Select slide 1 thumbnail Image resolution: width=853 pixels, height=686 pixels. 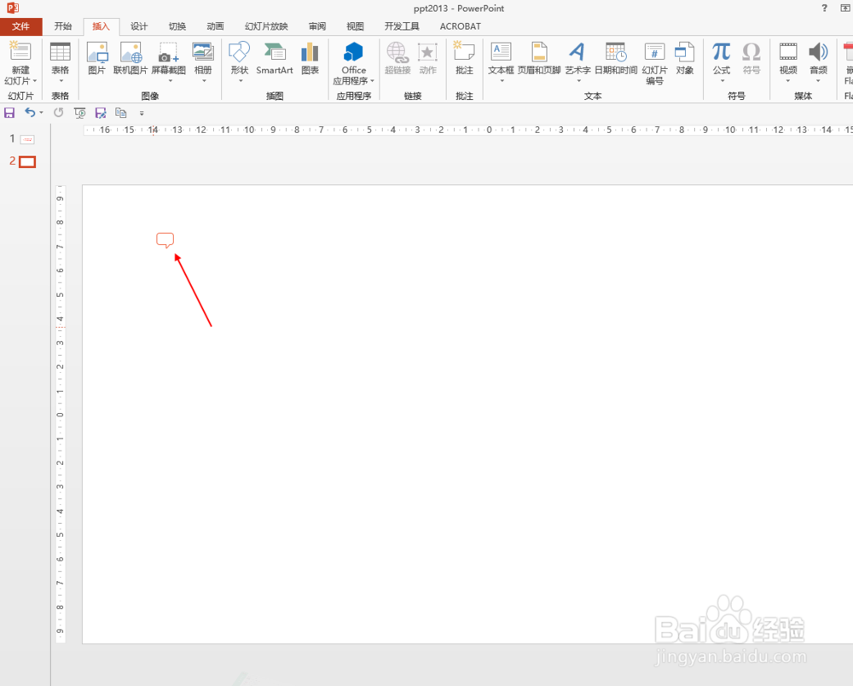(27, 139)
